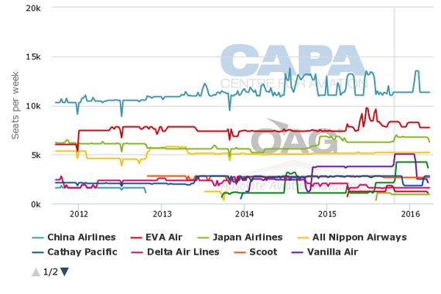Screen dimensions: 441x294
Task: Click the 2014 label on the x-axis
Action: [244, 214]
